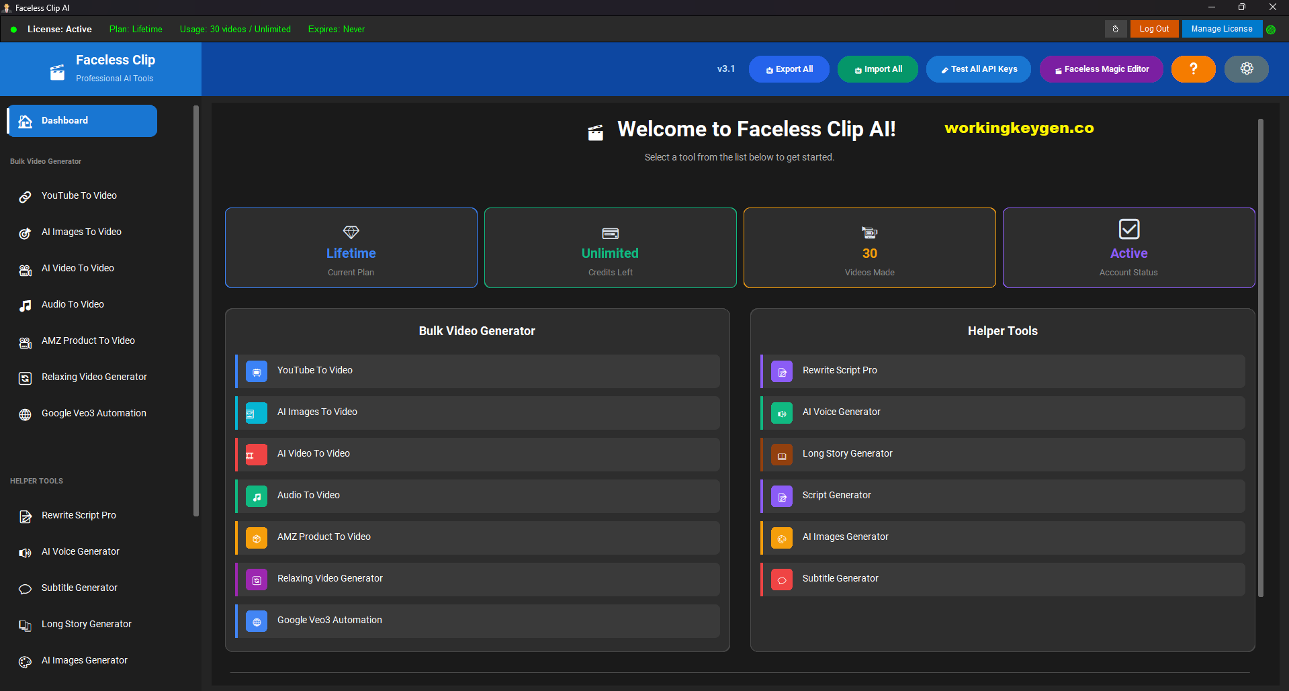The height and width of the screenshot is (691, 1289).
Task: Select the Google Veo3 Automation globe icon
Action: point(25,414)
